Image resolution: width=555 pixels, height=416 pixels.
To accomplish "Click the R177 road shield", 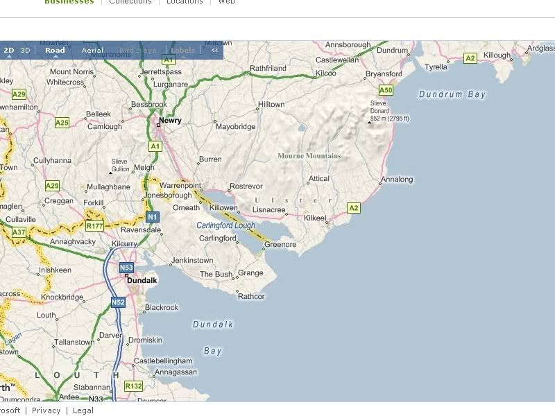I will [x=94, y=226].
